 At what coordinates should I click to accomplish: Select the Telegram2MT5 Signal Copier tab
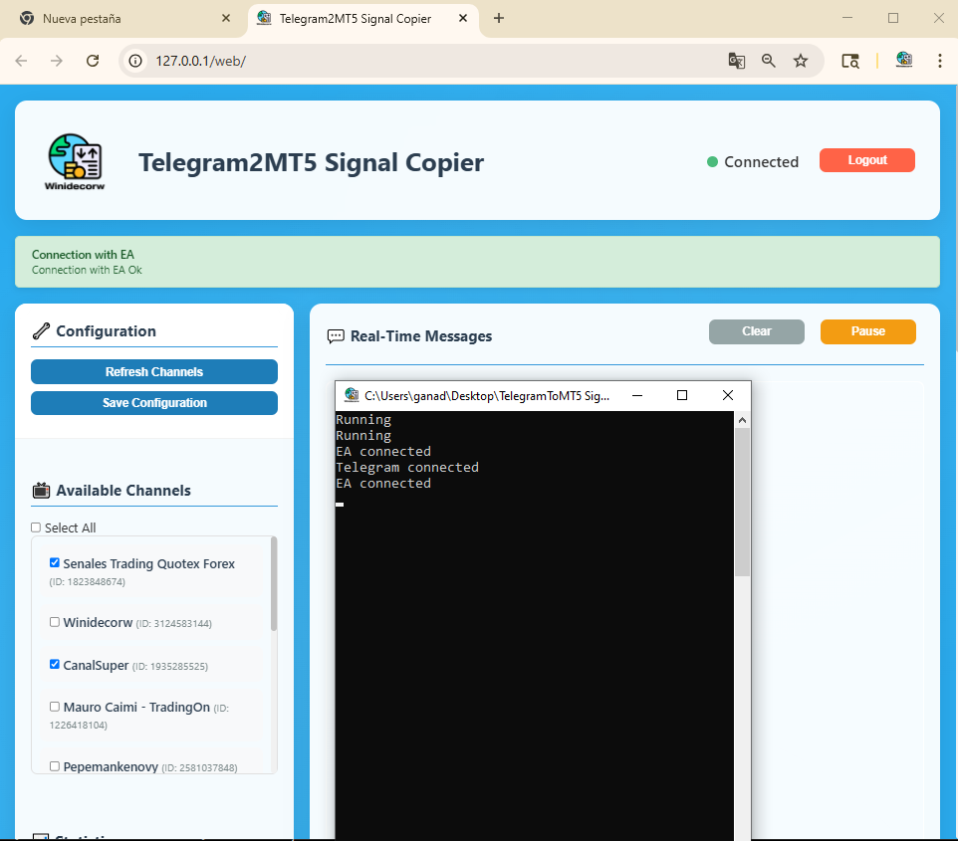pyautogui.click(x=363, y=19)
